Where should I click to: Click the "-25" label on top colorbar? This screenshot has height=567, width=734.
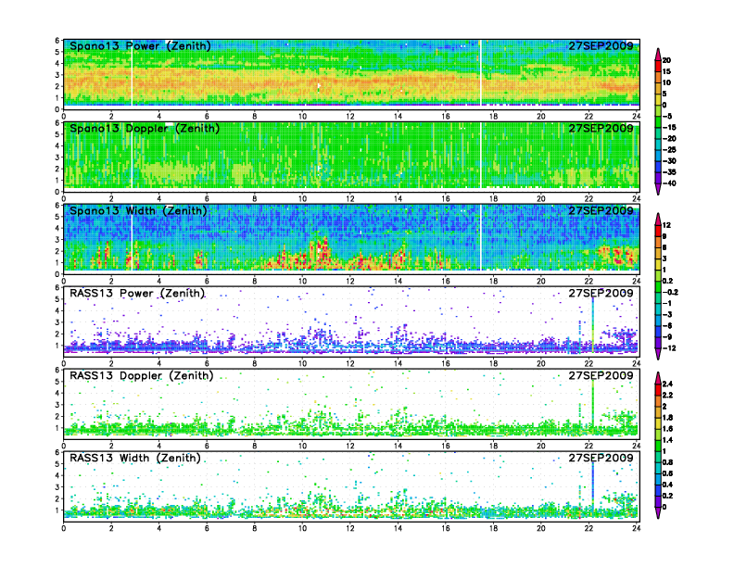(669, 150)
